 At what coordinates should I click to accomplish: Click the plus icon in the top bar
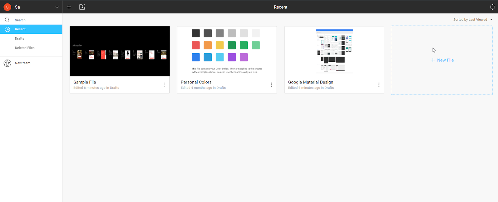click(69, 7)
